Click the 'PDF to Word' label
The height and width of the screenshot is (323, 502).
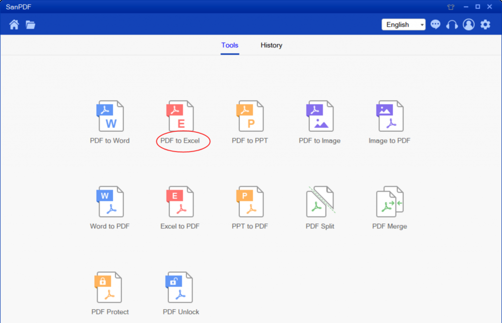point(110,141)
